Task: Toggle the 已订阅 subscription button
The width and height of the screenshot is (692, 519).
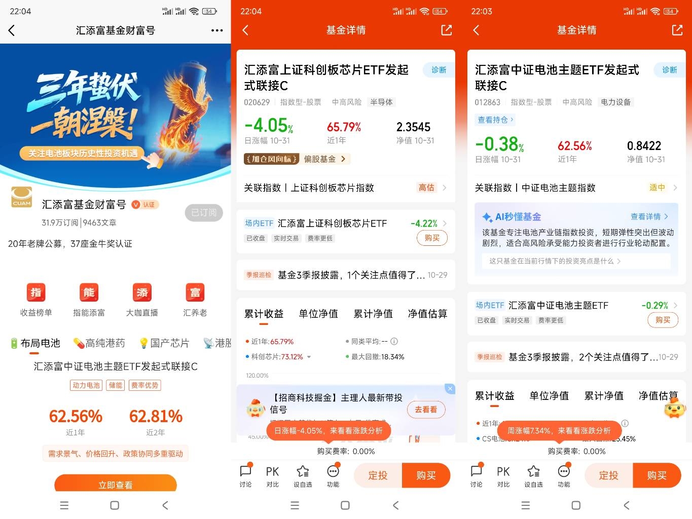Action: pos(204,212)
